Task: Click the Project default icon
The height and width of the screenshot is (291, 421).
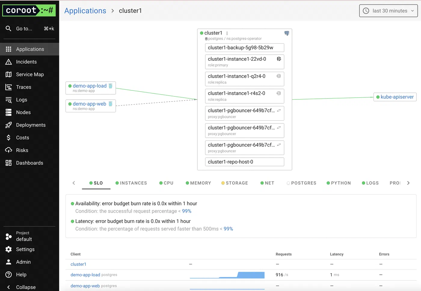Action: click(x=8, y=236)
